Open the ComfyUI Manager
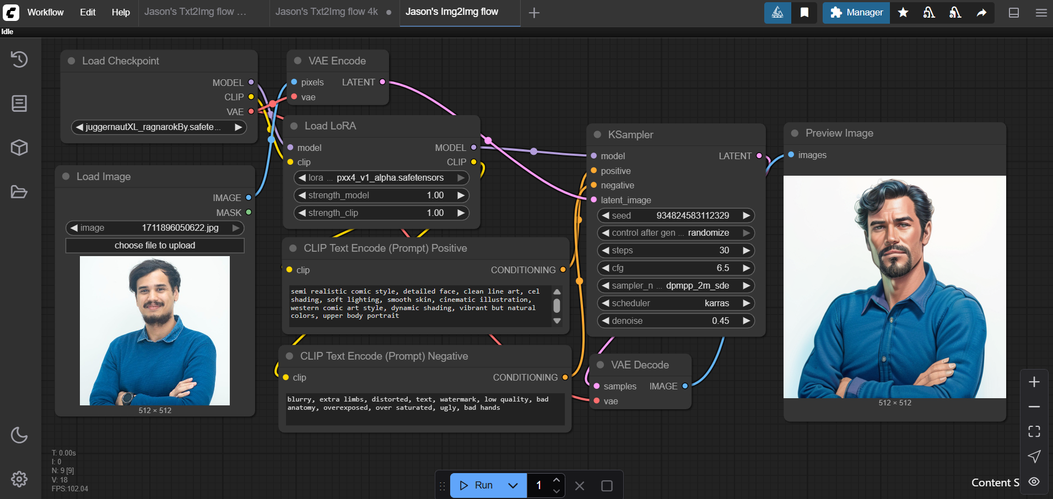Screen dimensions: 1053x499 [855, 12]
